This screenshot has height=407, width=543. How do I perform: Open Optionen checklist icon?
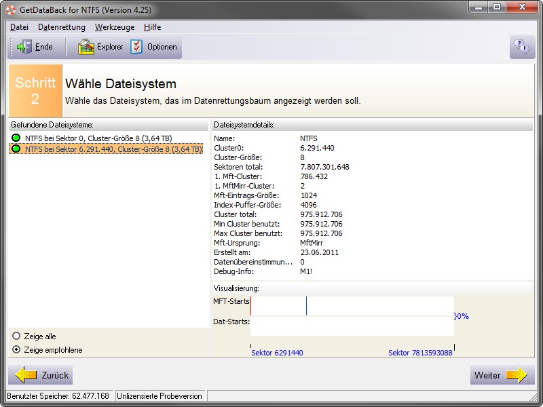(136, 47)
